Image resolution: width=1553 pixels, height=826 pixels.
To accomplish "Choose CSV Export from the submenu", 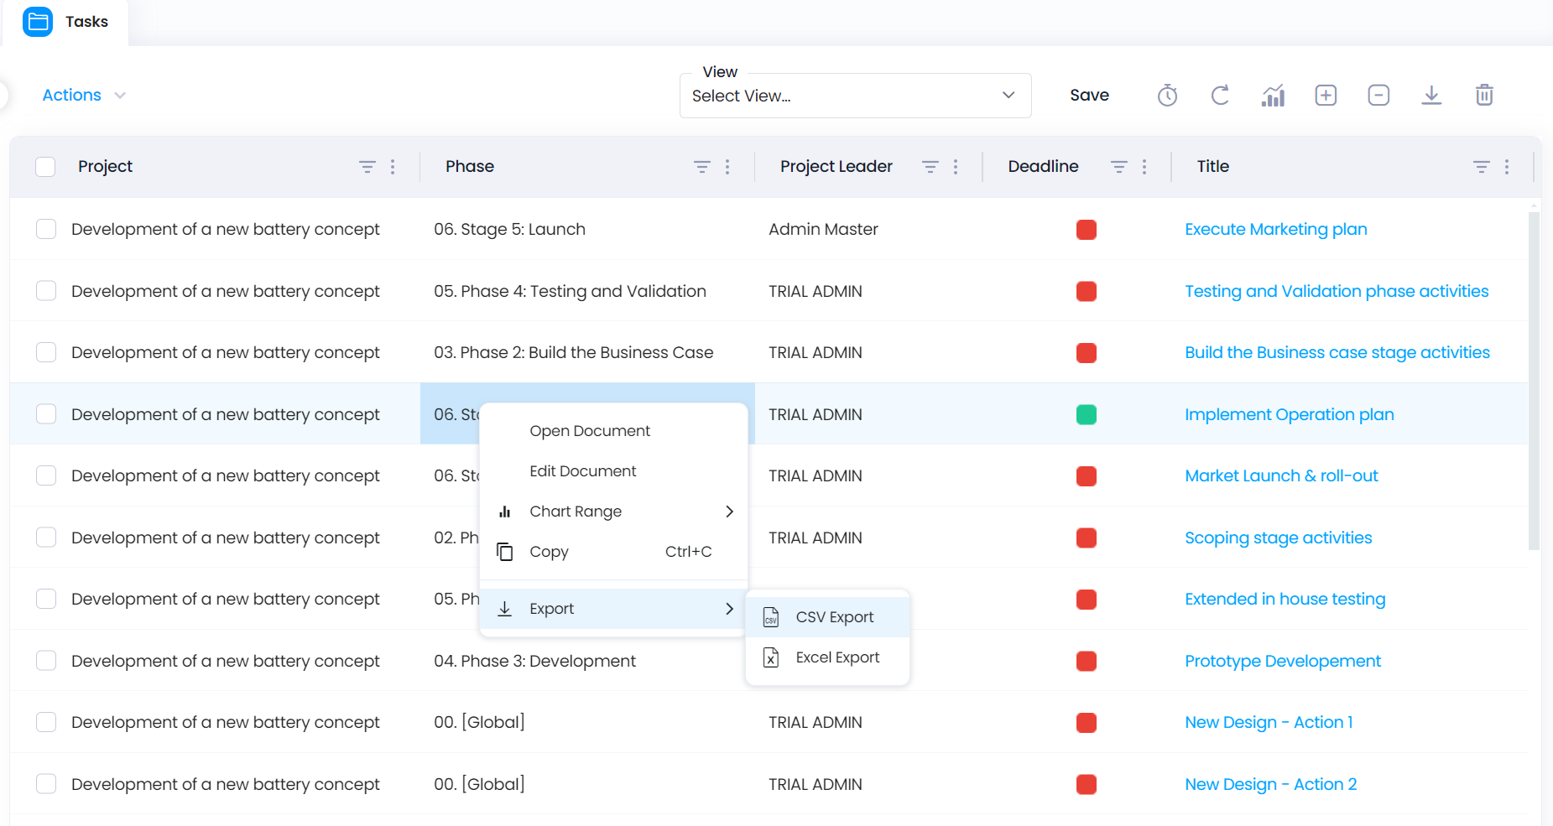I will pyautogui.click(x=834, y=617).
